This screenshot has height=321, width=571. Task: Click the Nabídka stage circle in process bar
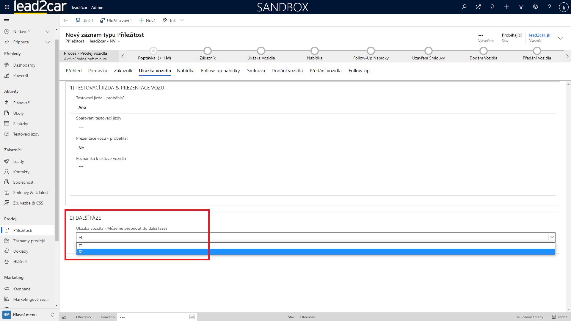[315, 51]
